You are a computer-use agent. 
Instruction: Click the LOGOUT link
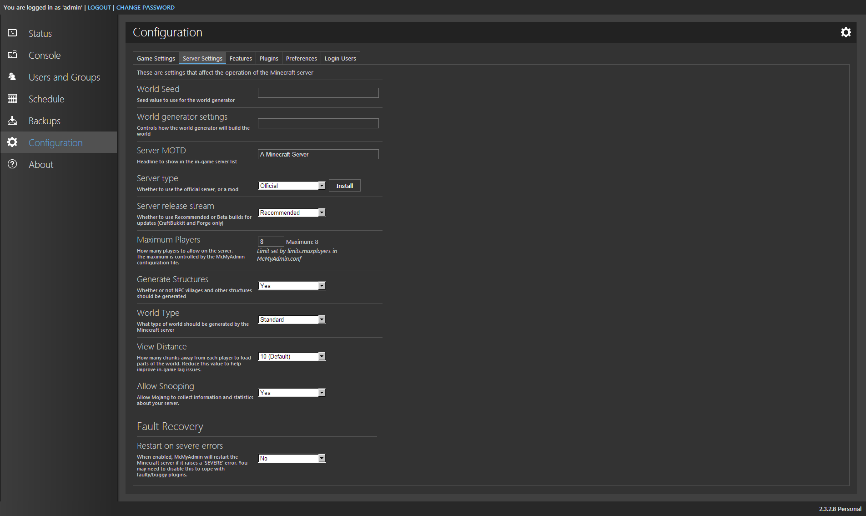point(99,7)
